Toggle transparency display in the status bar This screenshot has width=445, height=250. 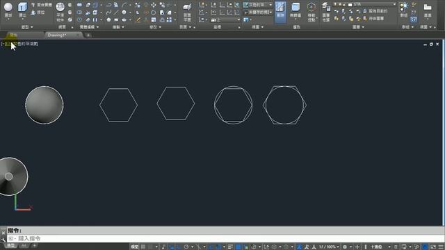tap(238, 247)
